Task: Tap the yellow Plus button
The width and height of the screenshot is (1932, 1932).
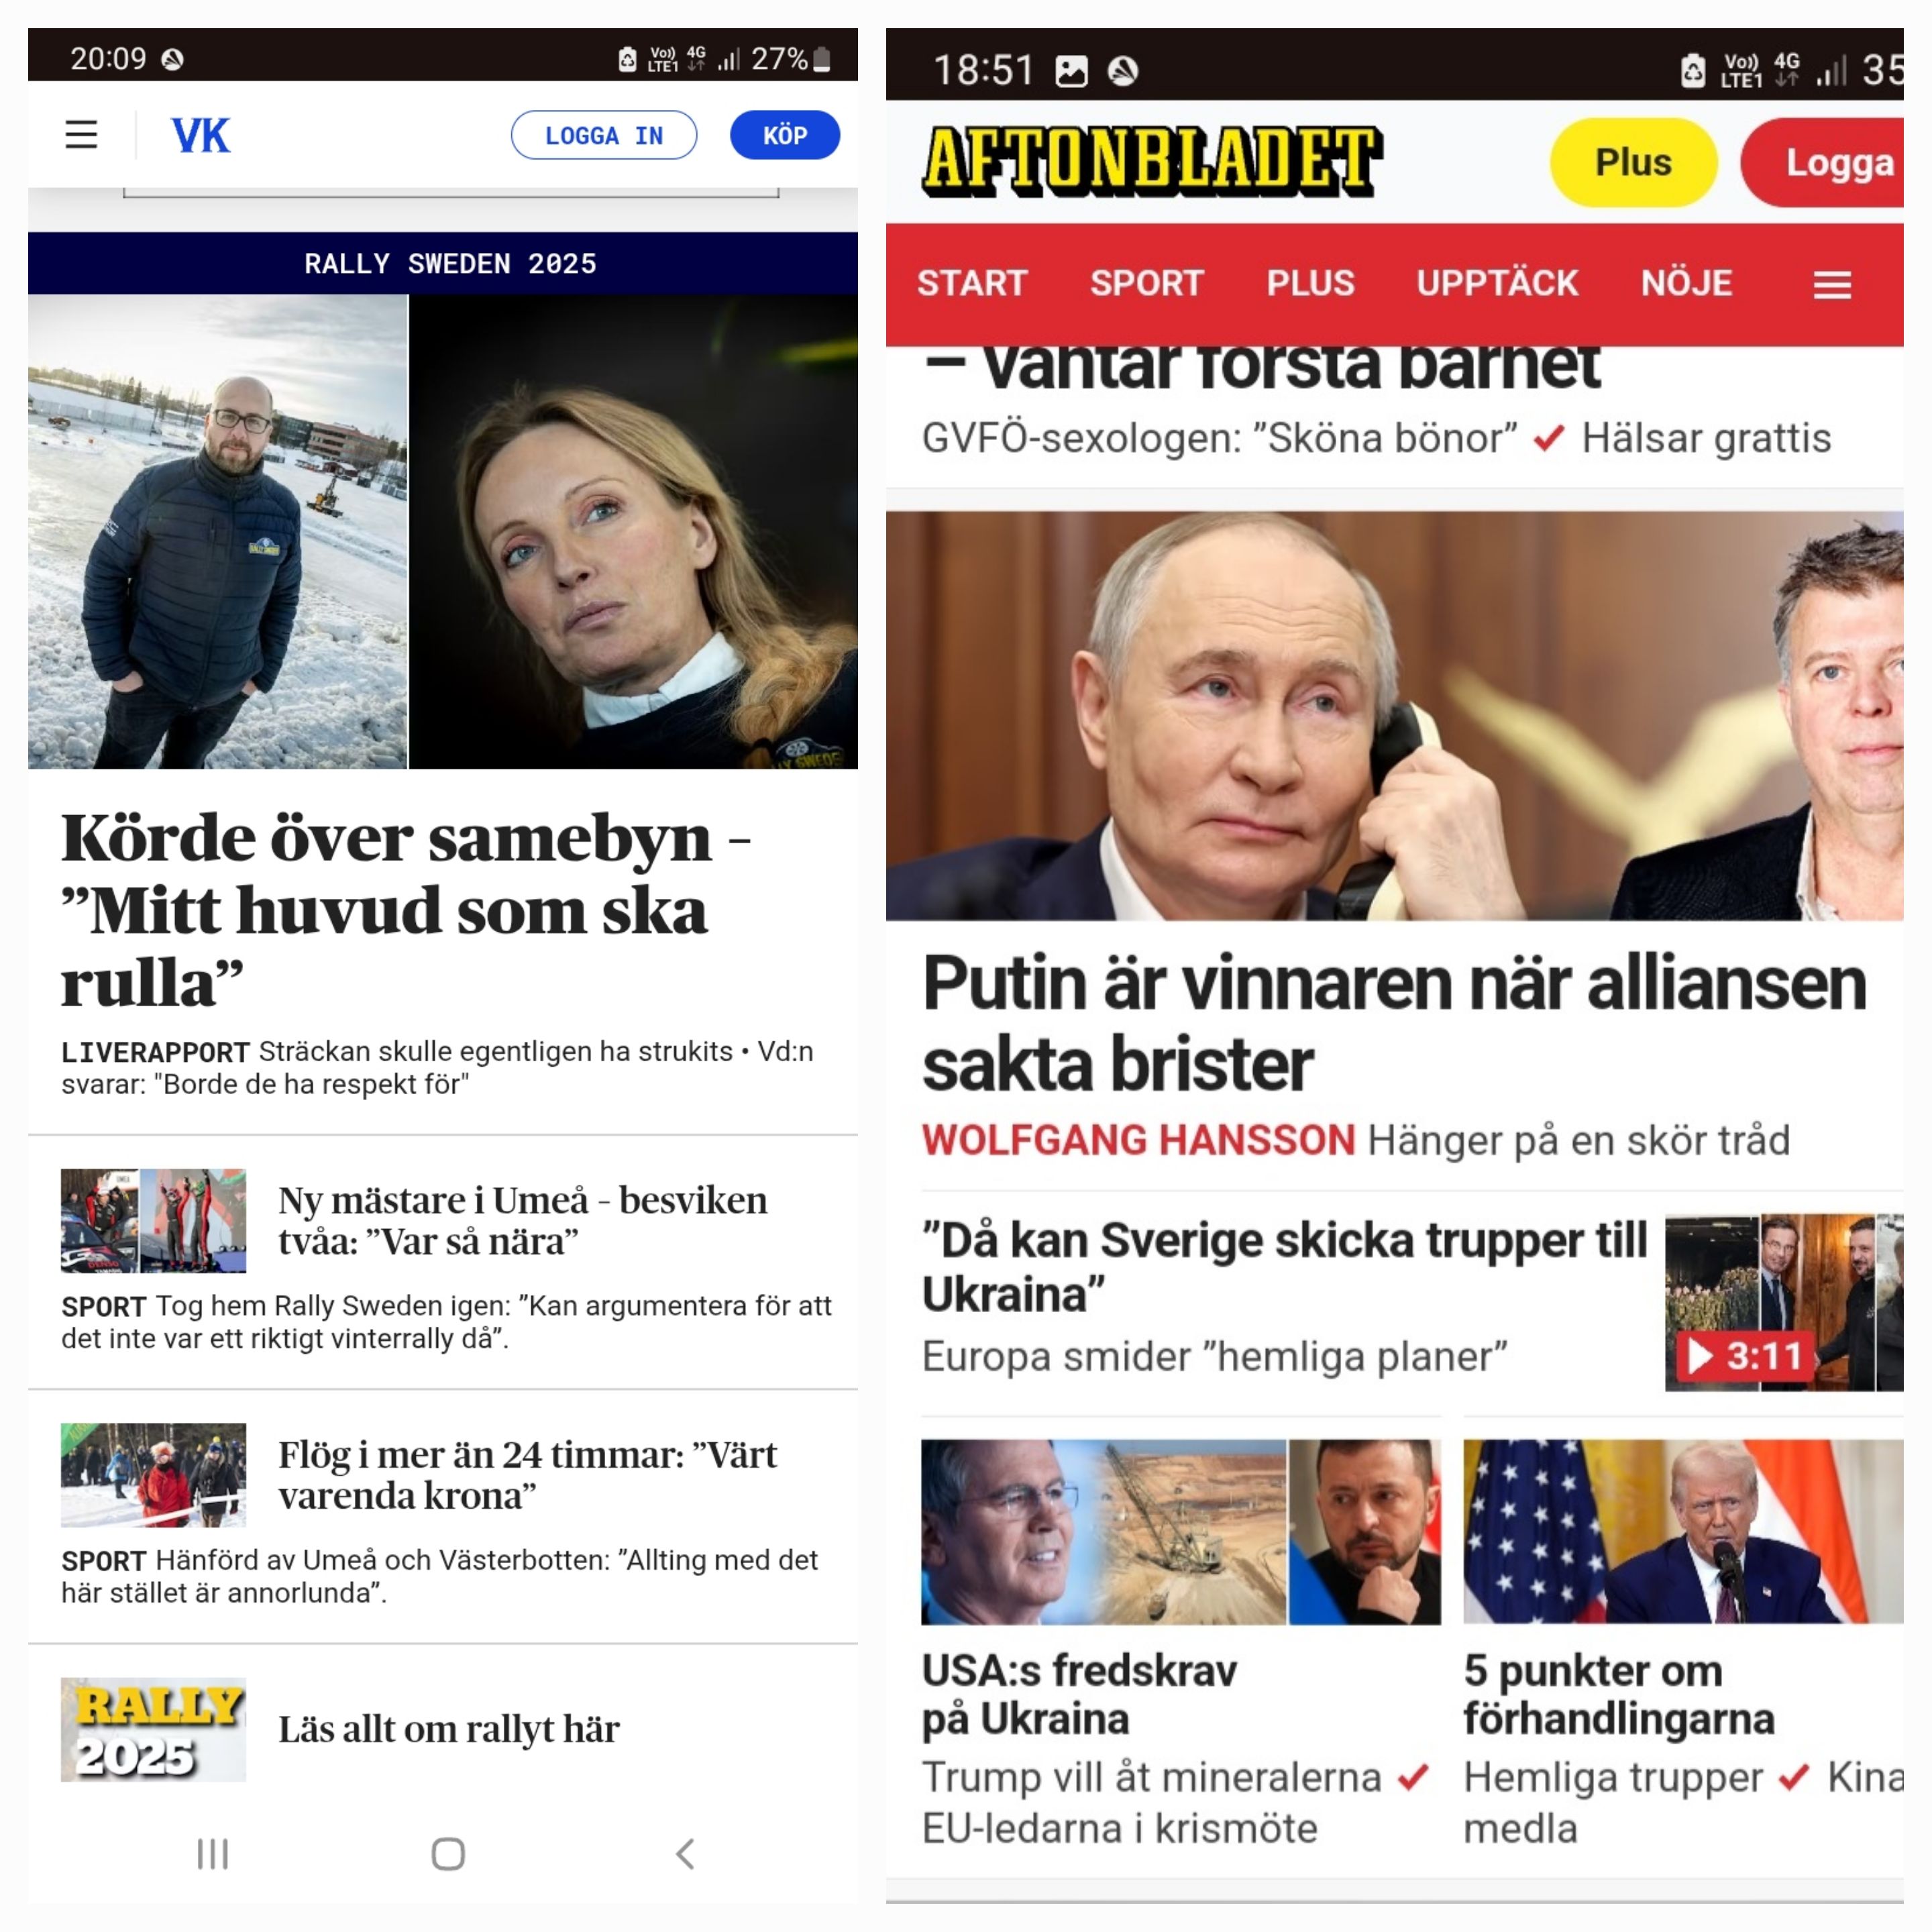Action: pos(1633,162)
